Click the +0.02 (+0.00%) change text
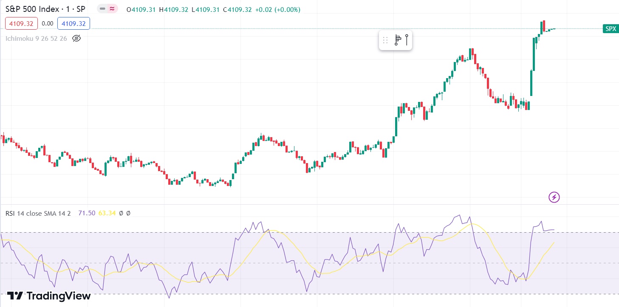619x307 pixels. [277, 9]
